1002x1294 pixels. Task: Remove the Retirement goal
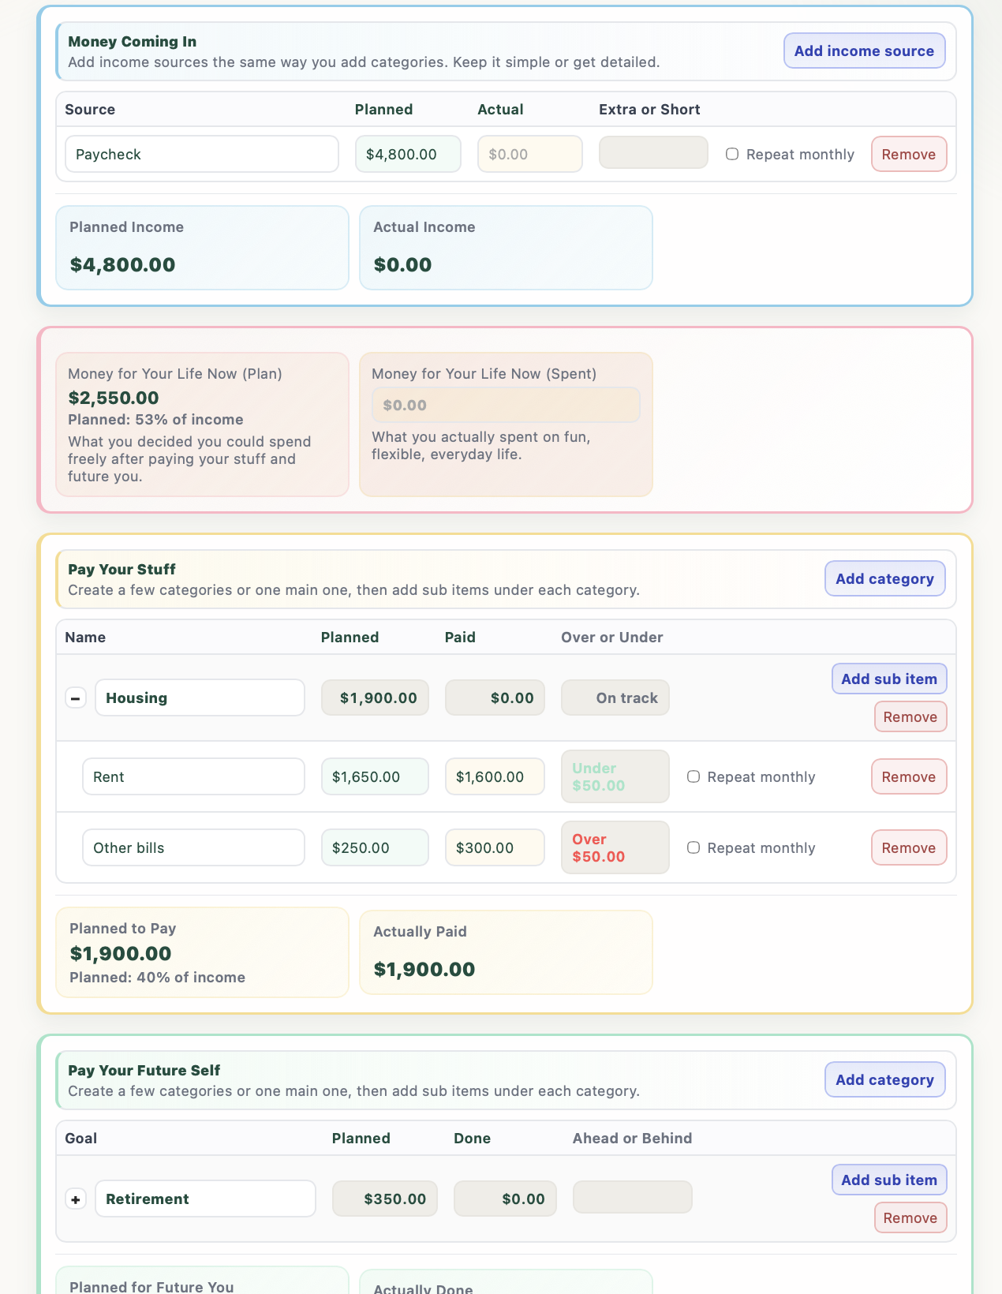coord(910,1217)
